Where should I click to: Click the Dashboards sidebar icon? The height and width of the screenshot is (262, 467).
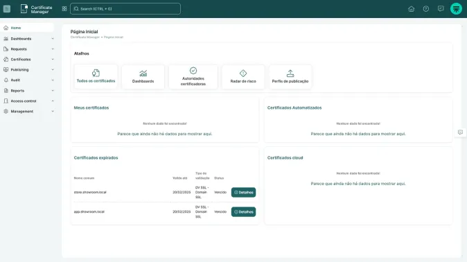(6, 39)
